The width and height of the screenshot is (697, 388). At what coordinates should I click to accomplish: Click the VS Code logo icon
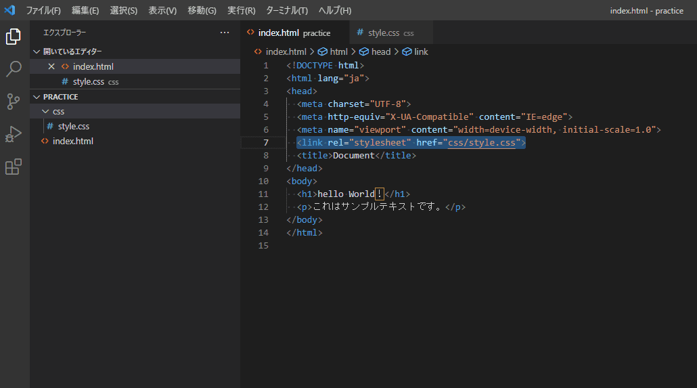coord(9,10)
